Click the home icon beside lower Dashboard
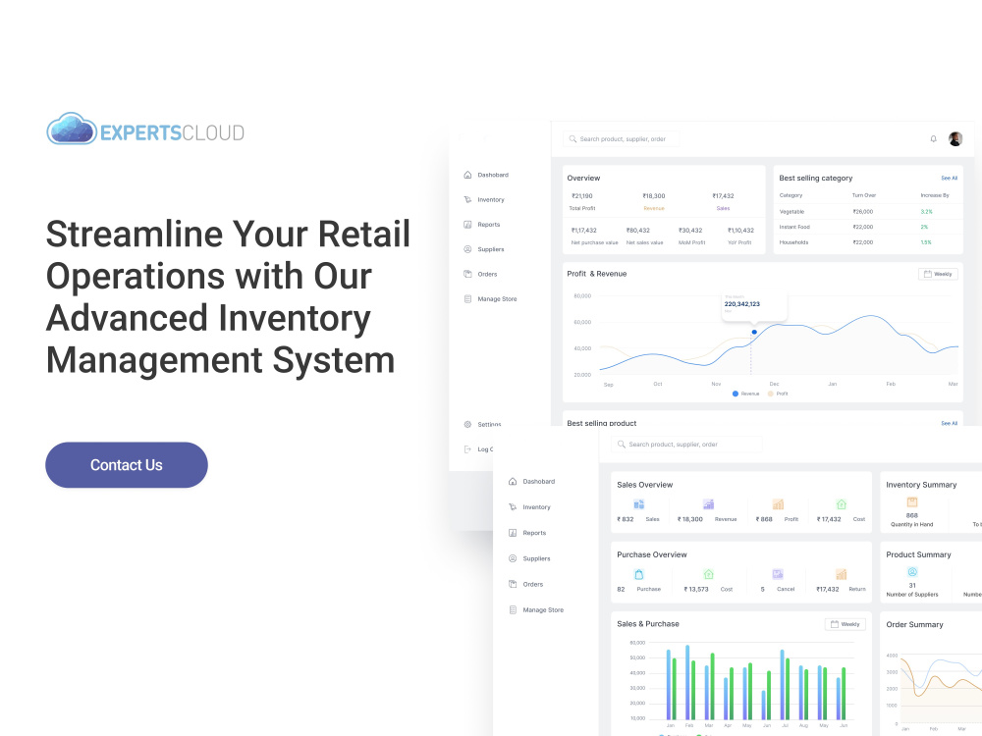Viewport: 982px width, 736px height. (x=513, y=481)
